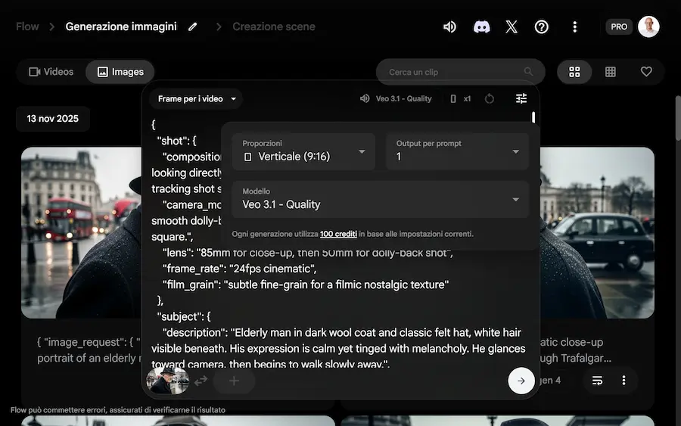Viewport: 681px width, 426px height.
Task: Toggle favorites filter with the heart icon
Action: 646,72
